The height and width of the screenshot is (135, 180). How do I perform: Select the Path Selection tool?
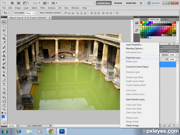(4, 88)
